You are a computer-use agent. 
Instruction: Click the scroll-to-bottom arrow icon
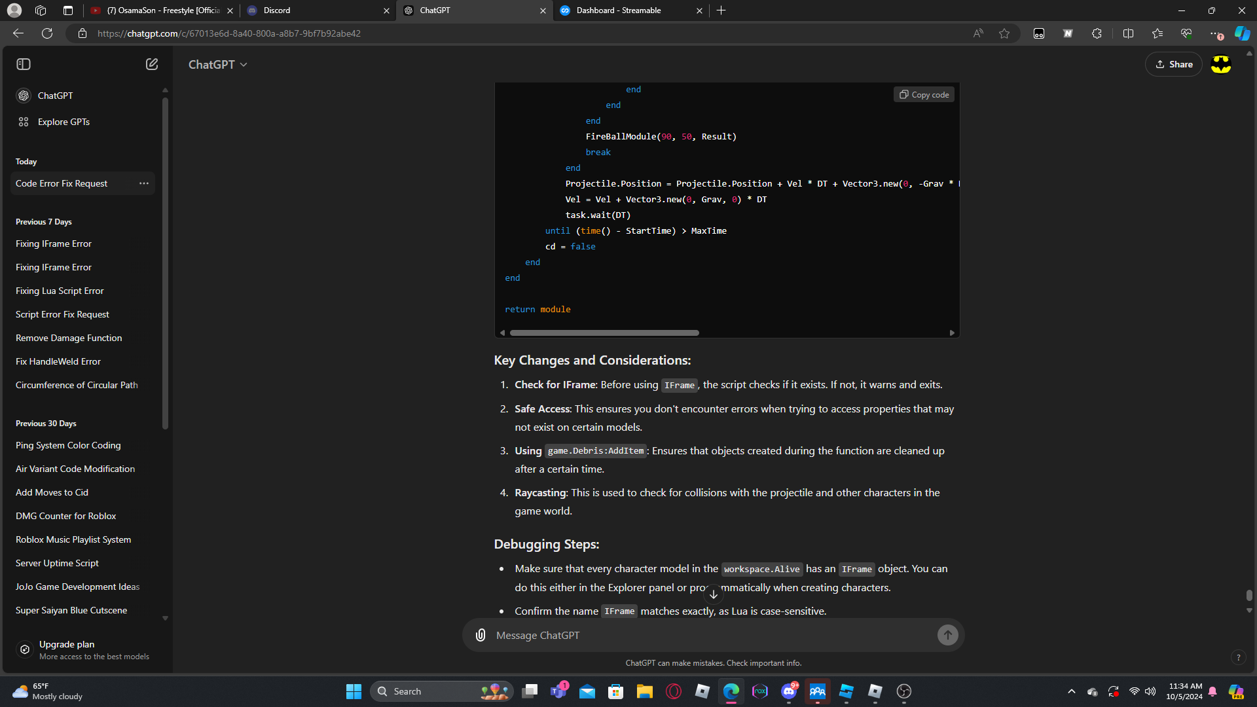pos(714,594)
